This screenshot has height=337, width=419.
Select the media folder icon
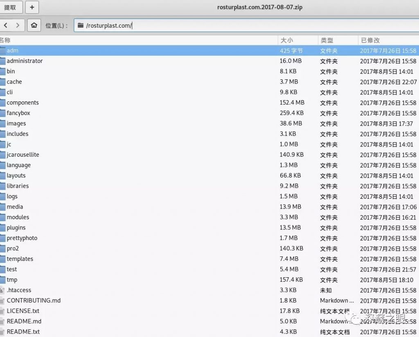pyautogui.click(x=3, y=207)
